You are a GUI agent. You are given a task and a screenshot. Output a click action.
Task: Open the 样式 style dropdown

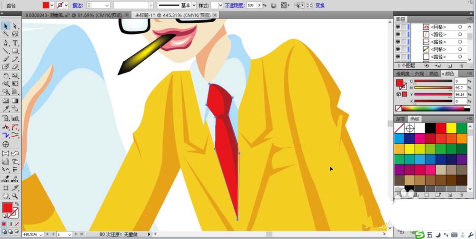[x=220, y=5]
